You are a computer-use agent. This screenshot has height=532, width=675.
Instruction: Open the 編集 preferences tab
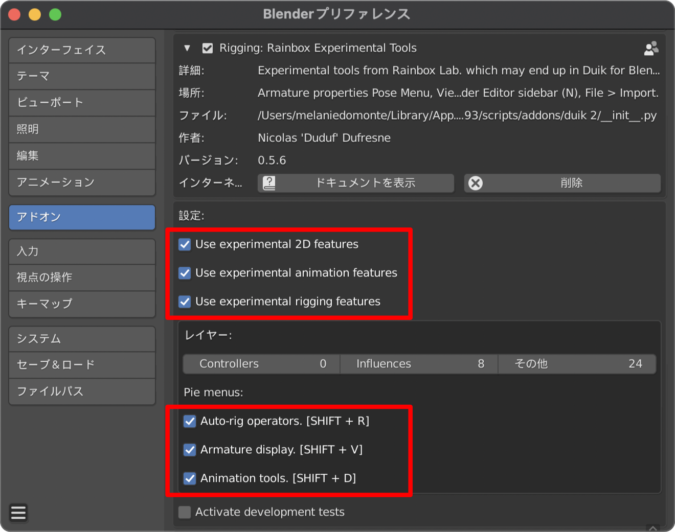[x=82, y=156]
